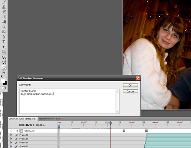Select the Rectangle shape tool

pos(4,52)
